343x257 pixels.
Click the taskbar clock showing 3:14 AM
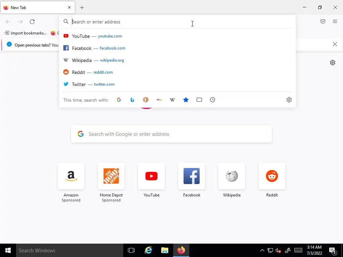tap(314, 250)
